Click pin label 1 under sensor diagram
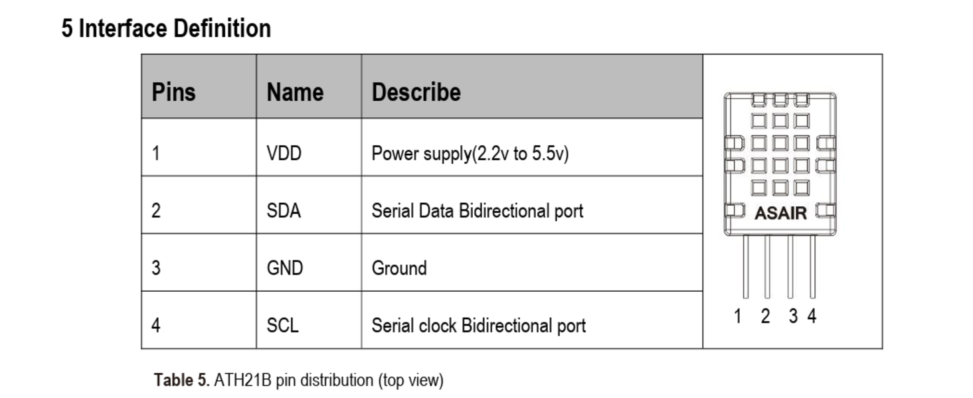973x398 pixels. (737, 316)
